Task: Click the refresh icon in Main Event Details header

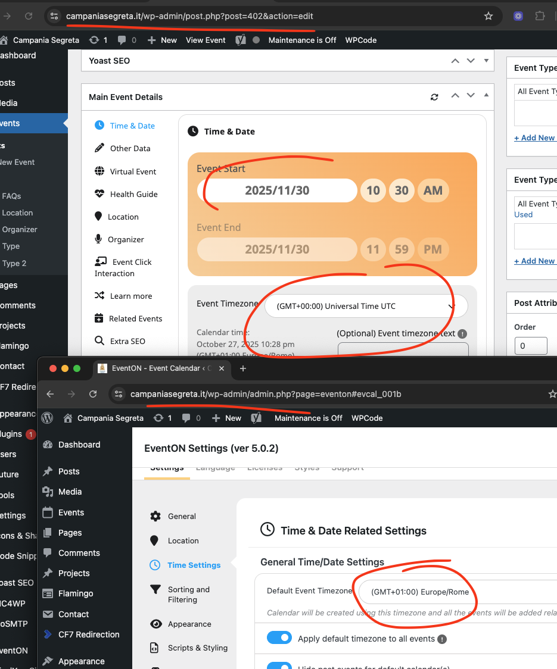Action: (434, 97)
